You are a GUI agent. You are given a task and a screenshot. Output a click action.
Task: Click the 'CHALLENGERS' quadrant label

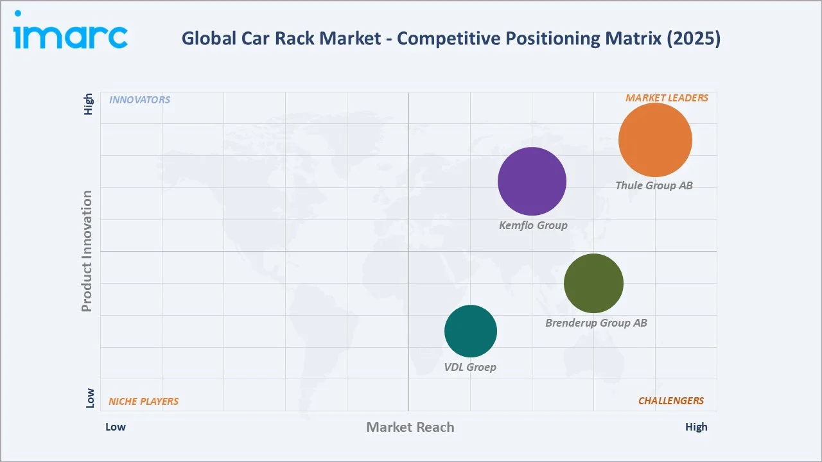(671, 401)
